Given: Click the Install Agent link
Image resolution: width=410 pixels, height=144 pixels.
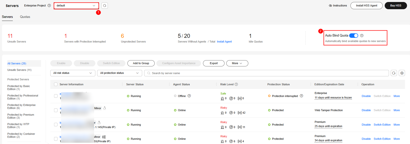Looking at the screenshot, I should pos(224,42).
